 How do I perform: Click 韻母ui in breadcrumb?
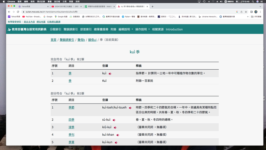pos(92,40)
